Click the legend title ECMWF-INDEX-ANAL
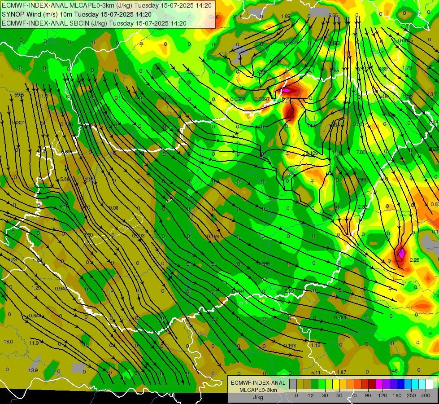The image size is (439, 404). 258,383
